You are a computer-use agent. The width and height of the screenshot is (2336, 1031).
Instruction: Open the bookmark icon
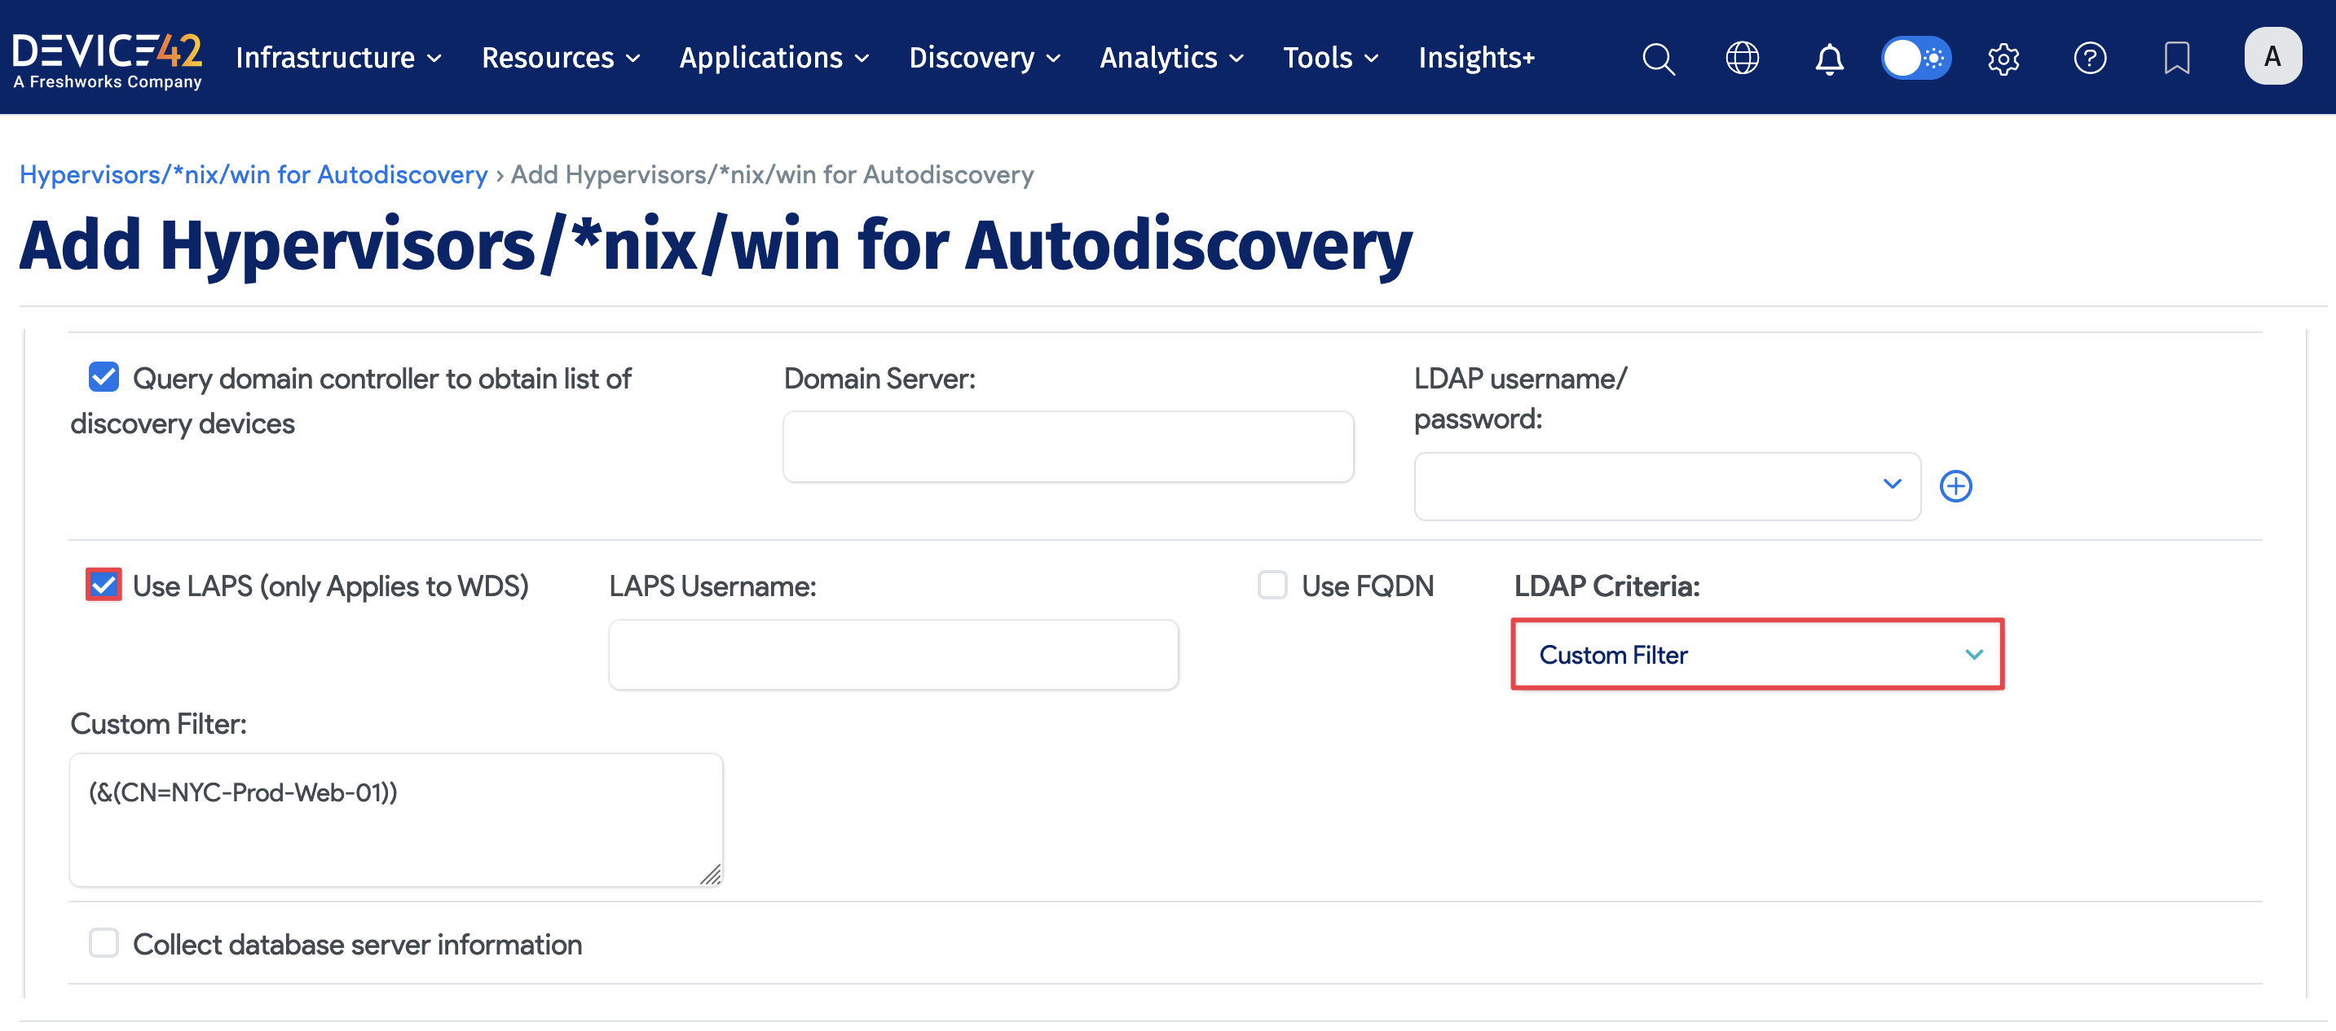[x=2176, y=58]
